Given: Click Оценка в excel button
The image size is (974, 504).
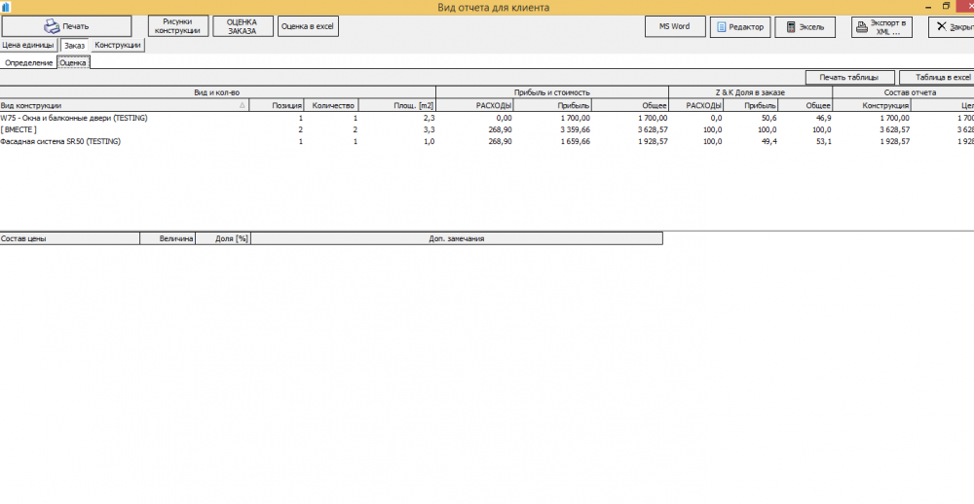Looking at the screenshot, I should (x=308, y=26).
